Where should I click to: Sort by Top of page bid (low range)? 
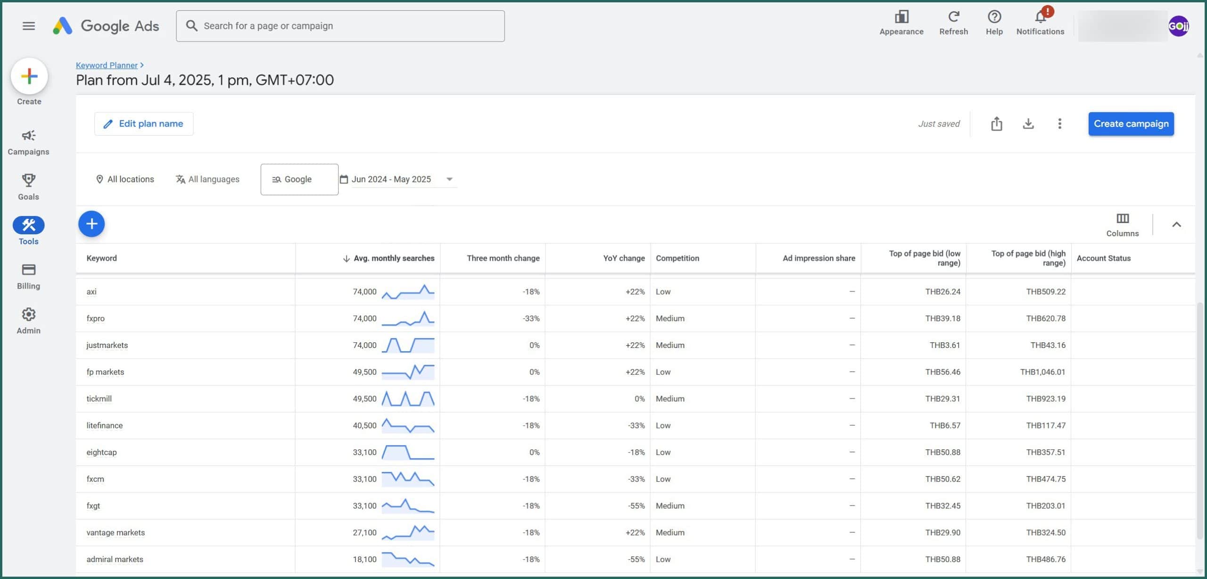point(924,258)
